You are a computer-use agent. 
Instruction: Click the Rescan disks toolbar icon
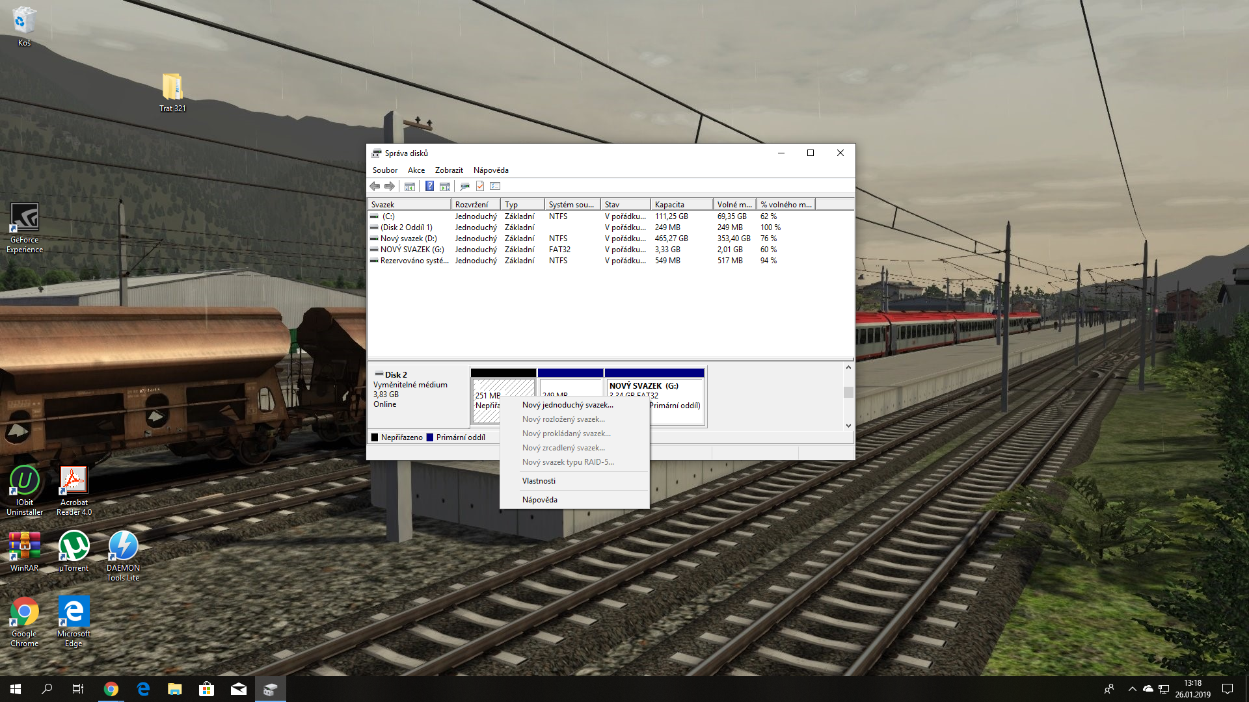pos(464,187)
